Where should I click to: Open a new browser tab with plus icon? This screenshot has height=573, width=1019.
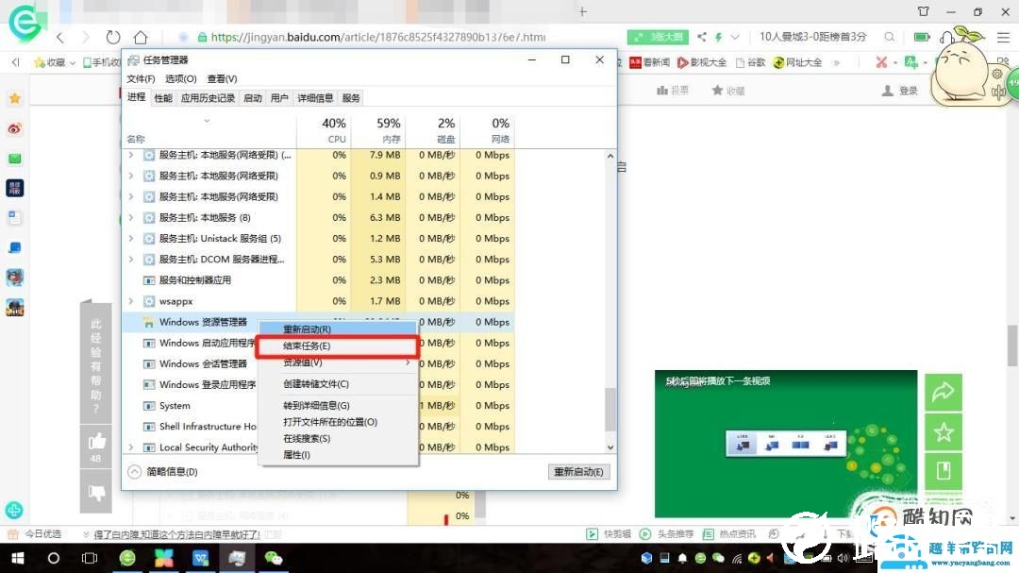[x=583, y=11]
